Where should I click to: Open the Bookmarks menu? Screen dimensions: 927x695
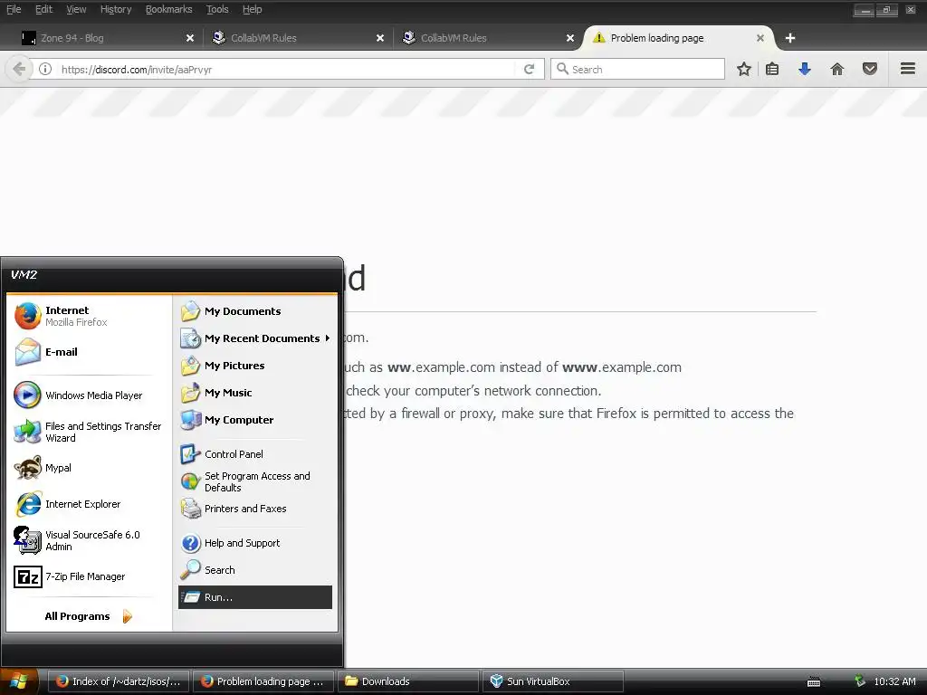[x=169, y=9]
